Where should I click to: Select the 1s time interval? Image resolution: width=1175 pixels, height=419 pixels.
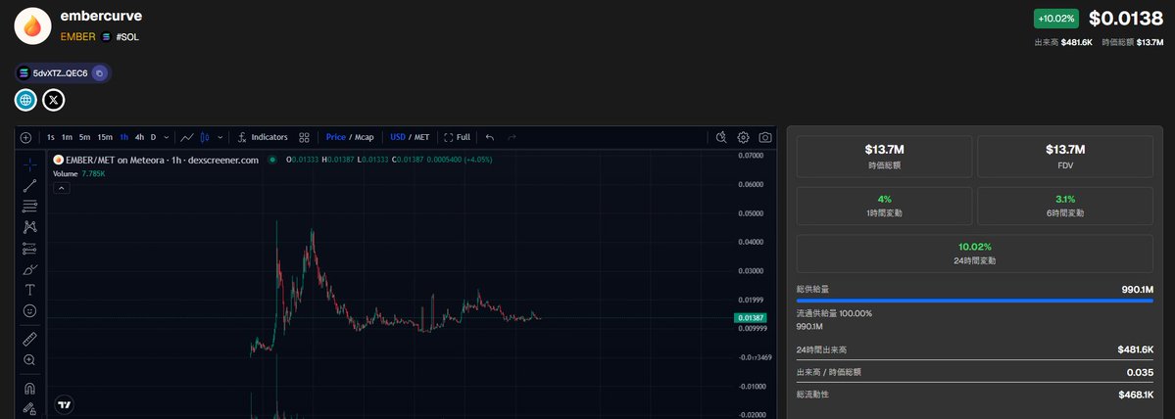(x=50, y=138)
